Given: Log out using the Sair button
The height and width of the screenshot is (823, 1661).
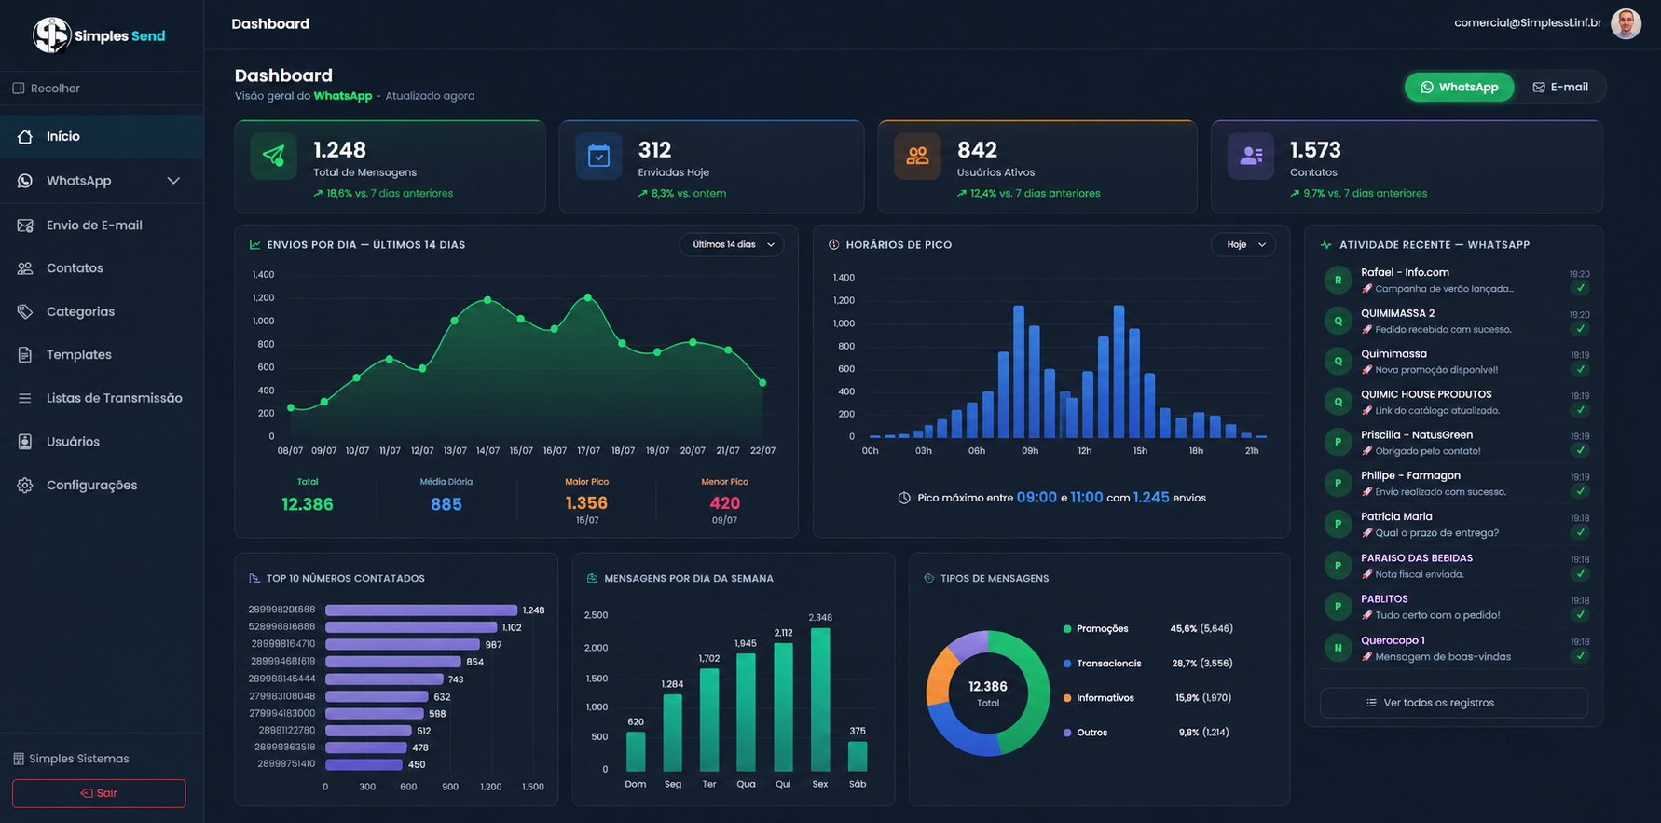Looking at the screenshot, I should pos(99,793).
